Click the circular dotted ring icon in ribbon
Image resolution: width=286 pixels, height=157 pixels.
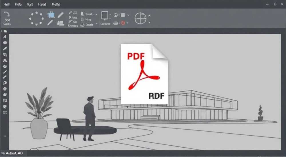pyautogui.click(x=37, y=18)
